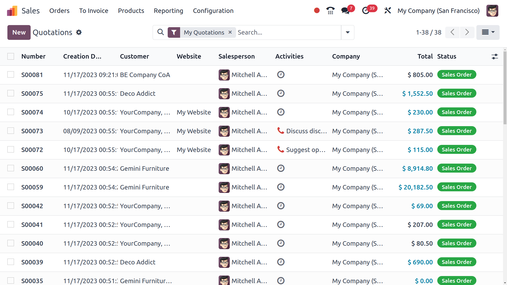
Task: Open the activities clock icon with 39 badge
Action: coord(366,11)
